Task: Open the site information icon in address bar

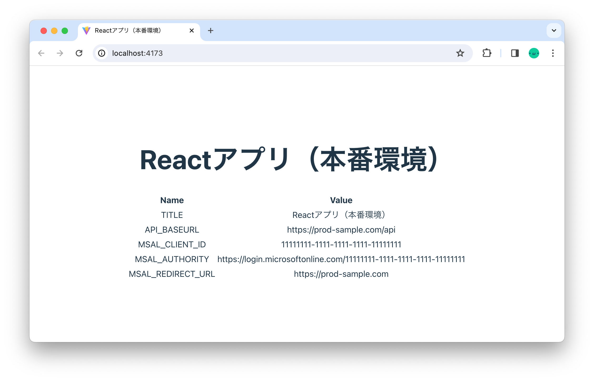Action: 102,53
